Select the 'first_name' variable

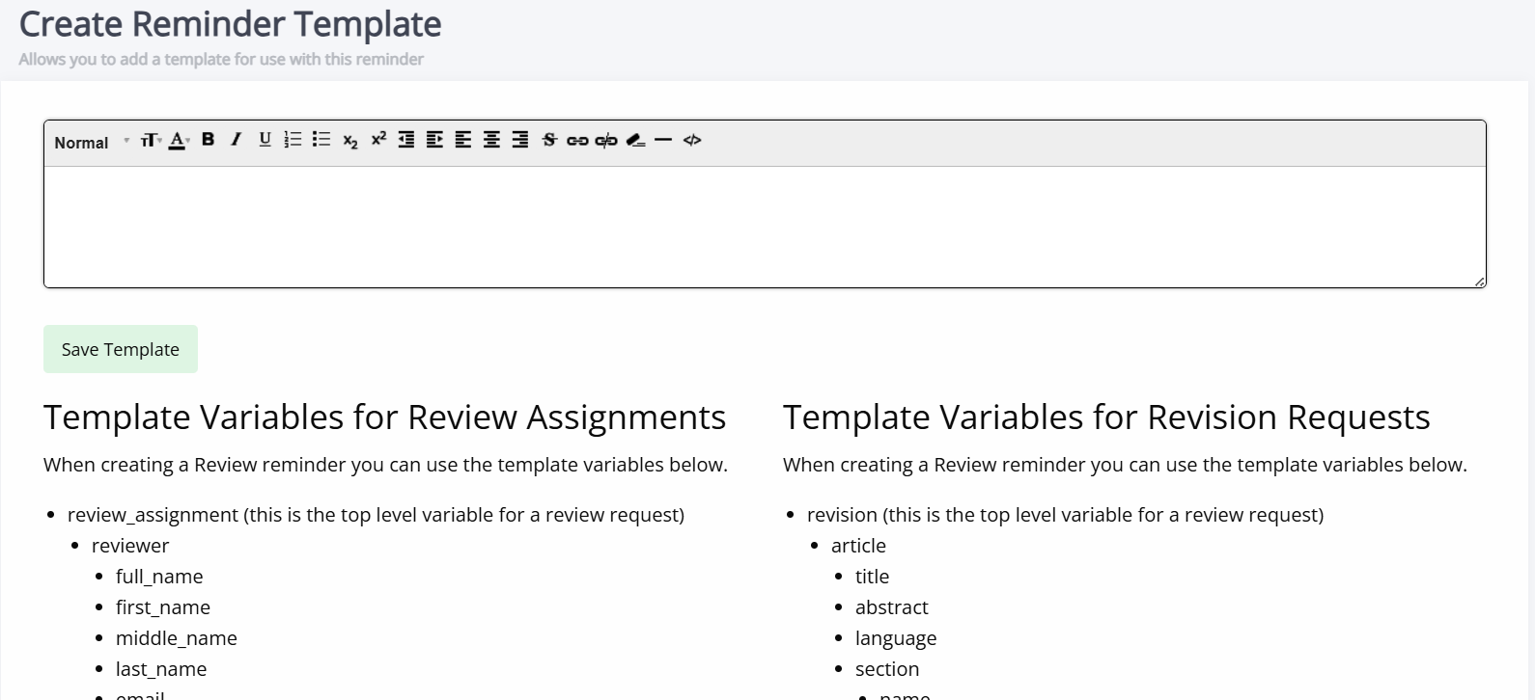[x=163, y=607]
